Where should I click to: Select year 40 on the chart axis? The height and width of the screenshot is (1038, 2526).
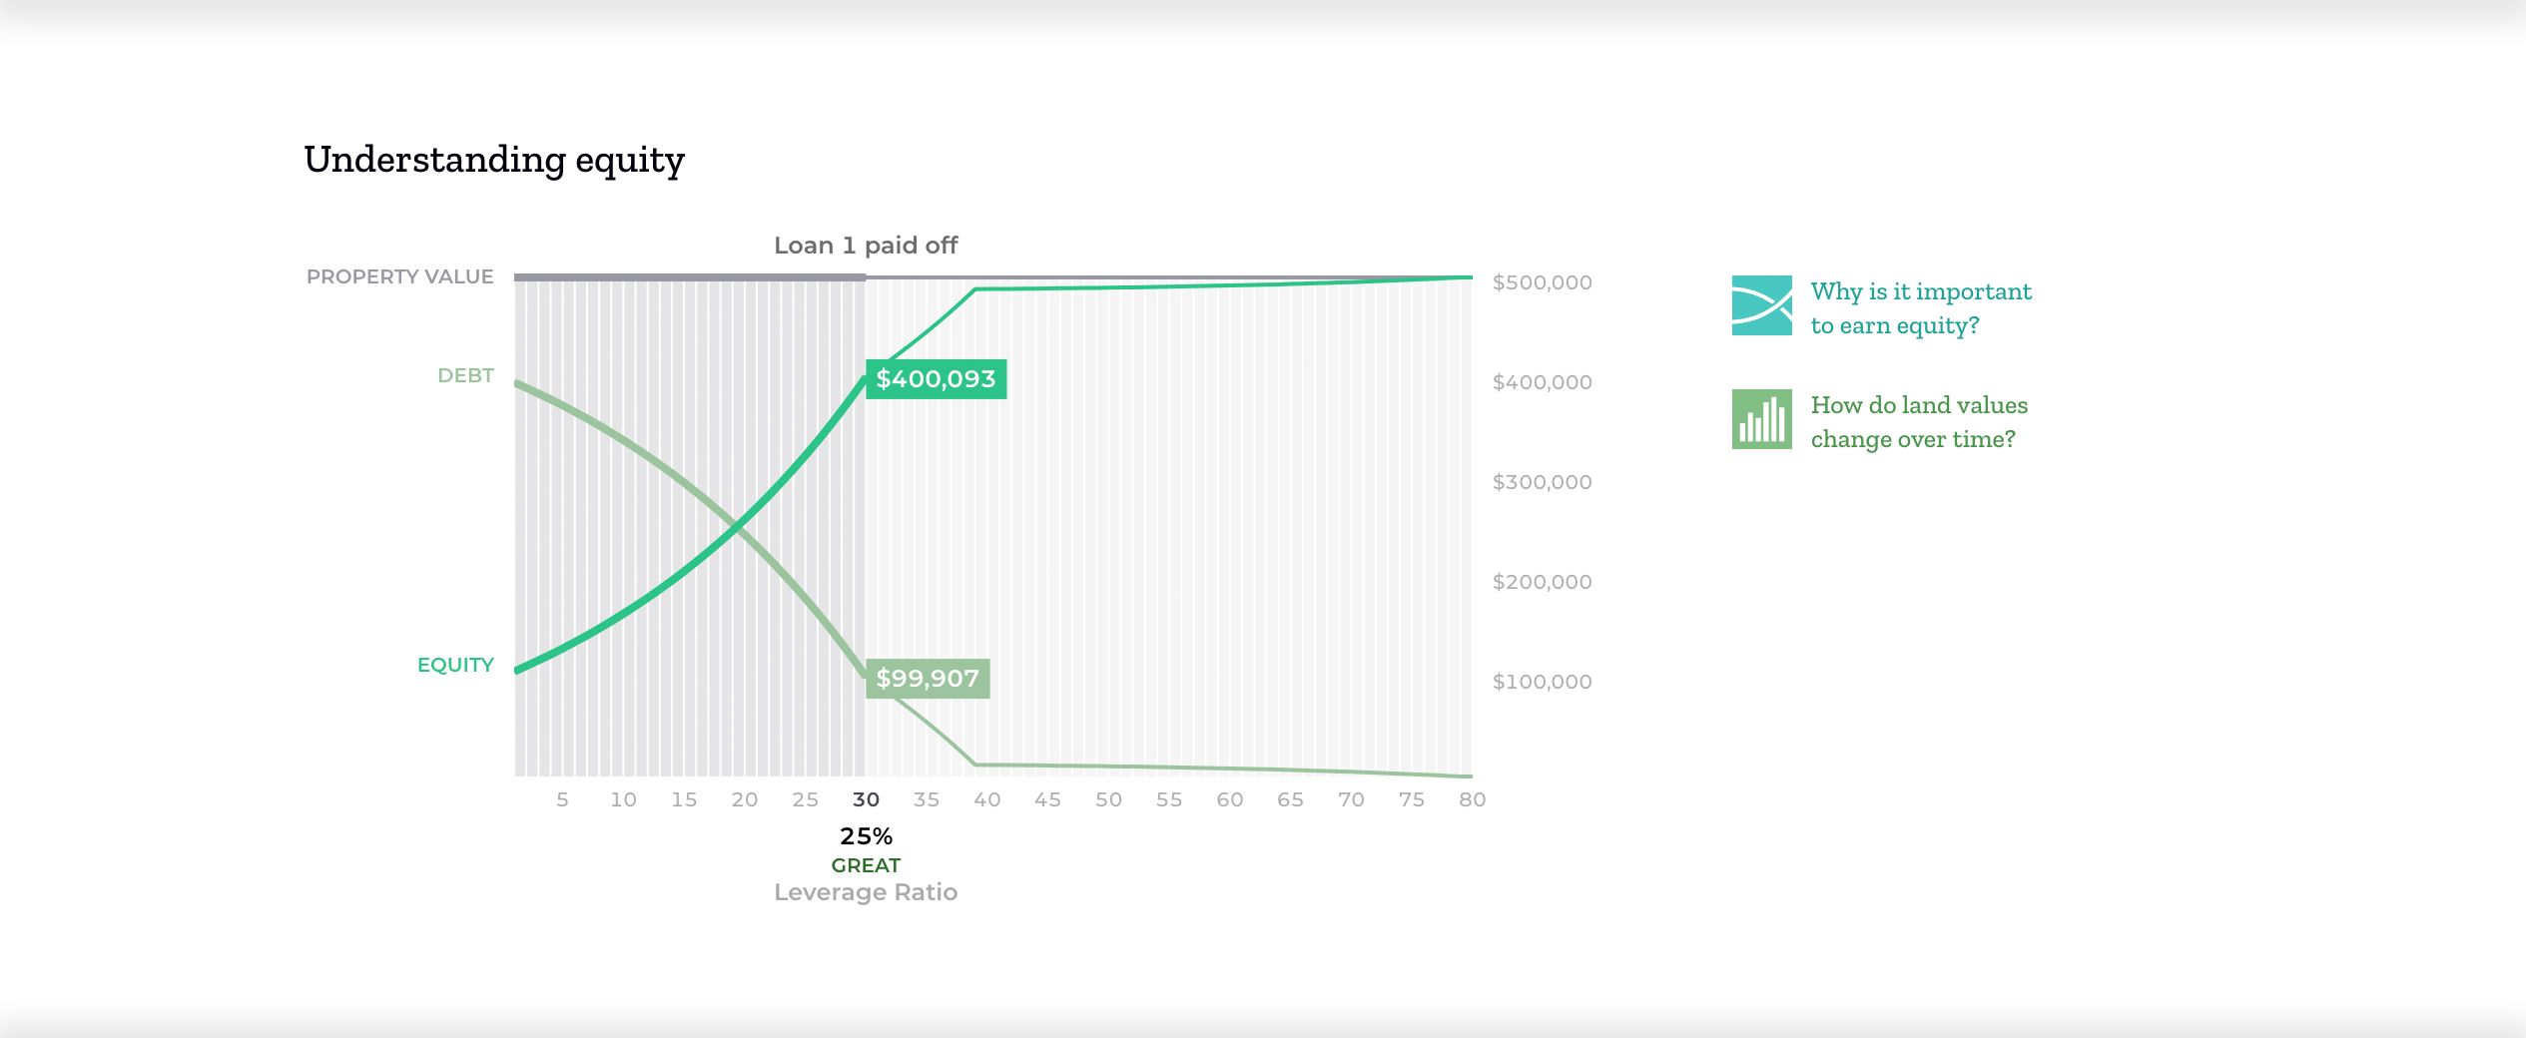click(987, 799)
